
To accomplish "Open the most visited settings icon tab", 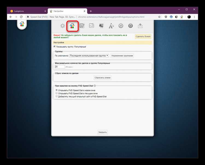I will pos(82,26).
